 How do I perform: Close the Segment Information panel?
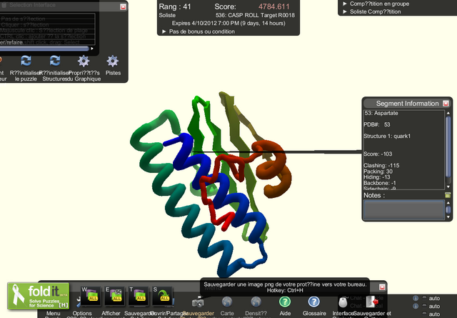[446, 104]
